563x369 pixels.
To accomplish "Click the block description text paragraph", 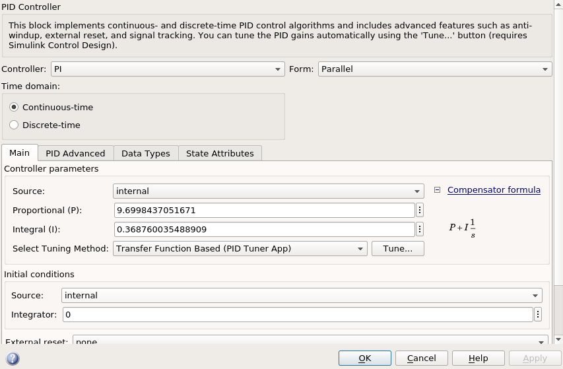I will [x=271, y=35].
